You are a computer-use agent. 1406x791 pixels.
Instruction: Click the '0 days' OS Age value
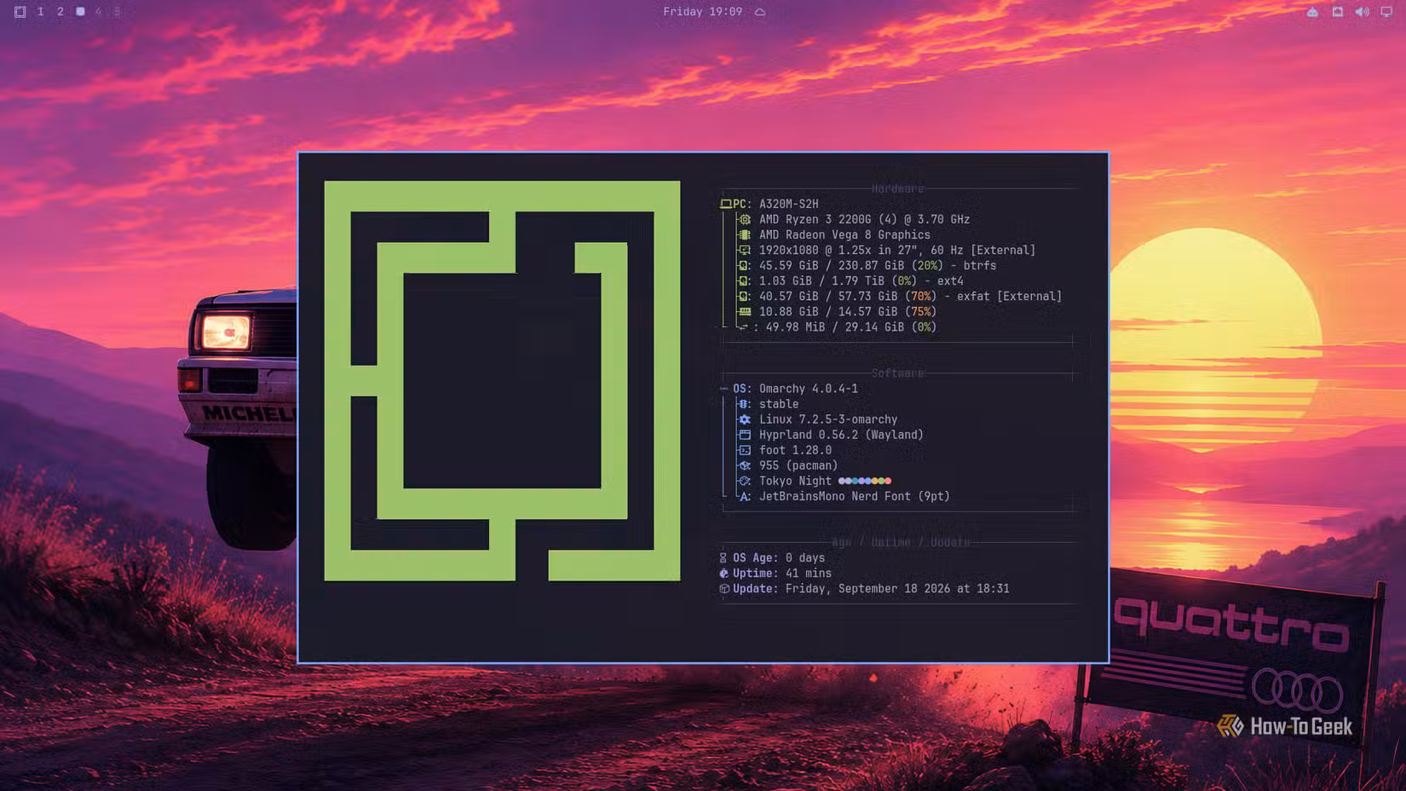tap(805, 557)
